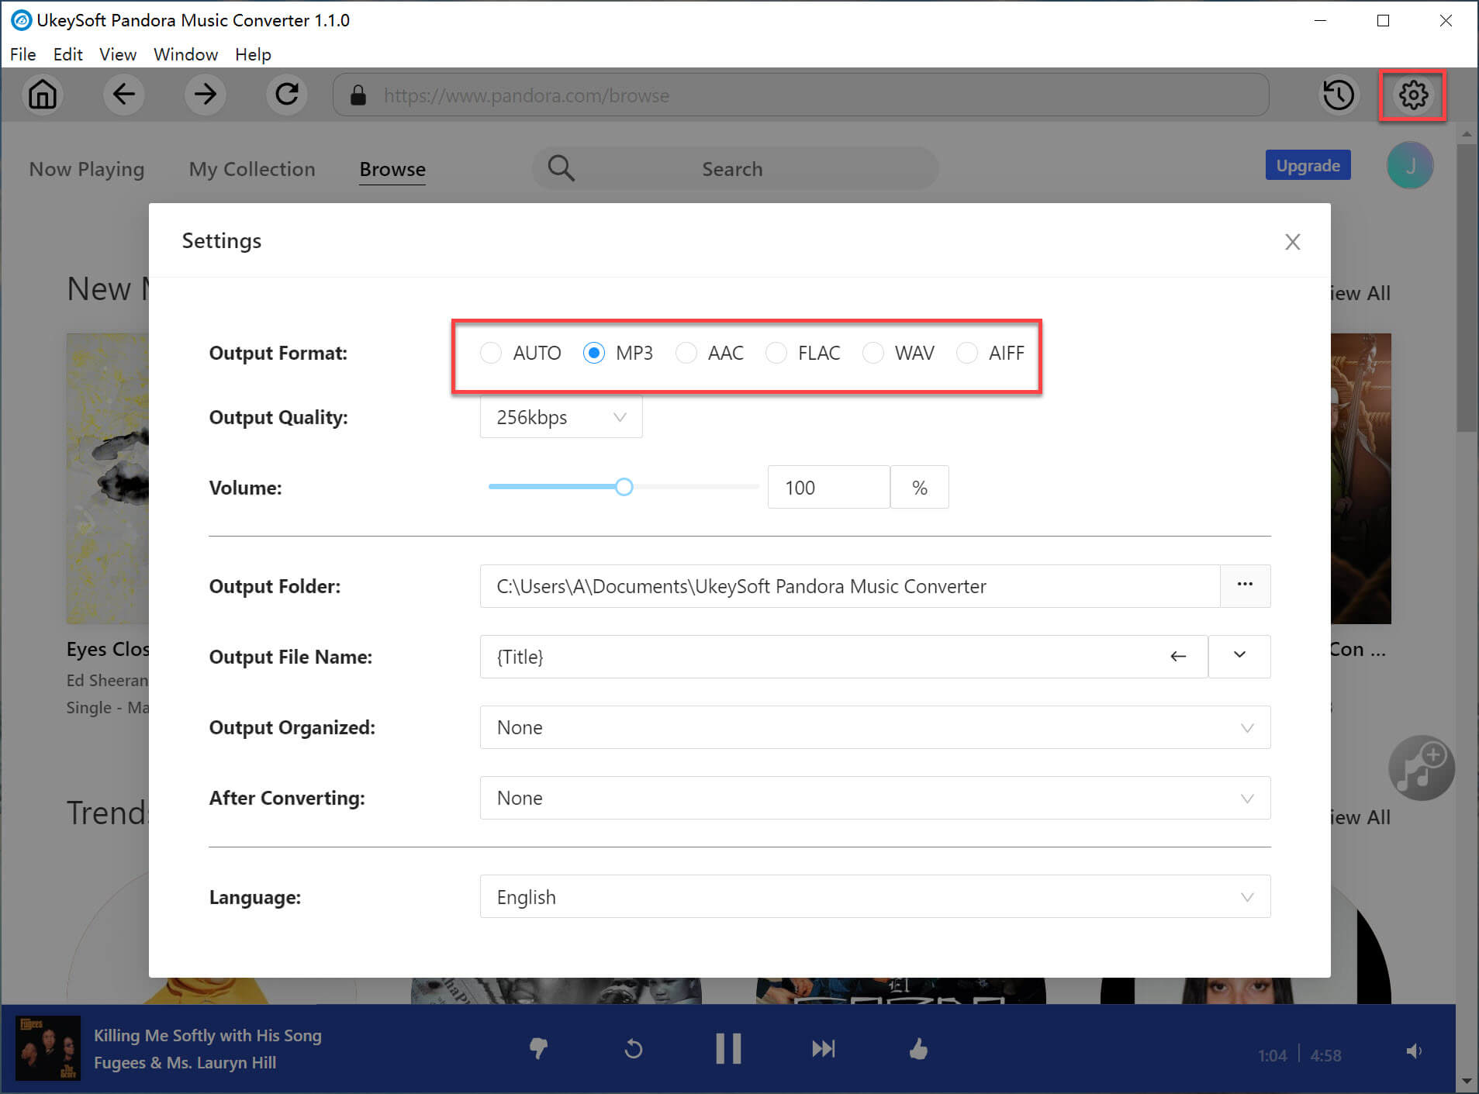Maximize the application window
Image resolution: width=1479 pixels, height=1094 pixels.
tap(1383, 20)
